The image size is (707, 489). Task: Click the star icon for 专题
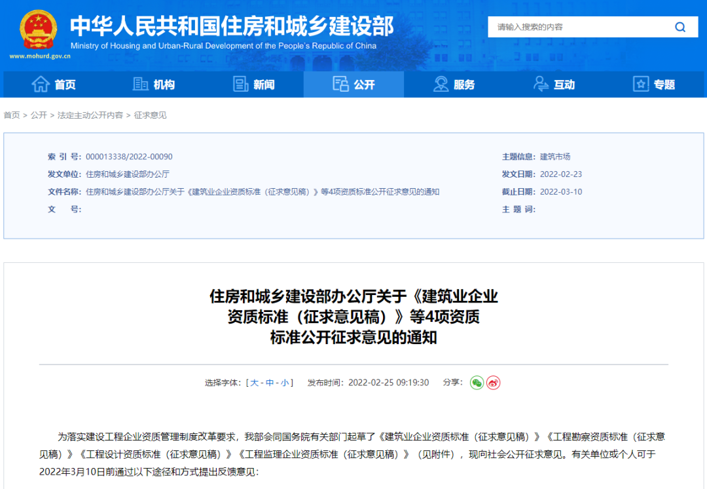click(x=641, y=84)
